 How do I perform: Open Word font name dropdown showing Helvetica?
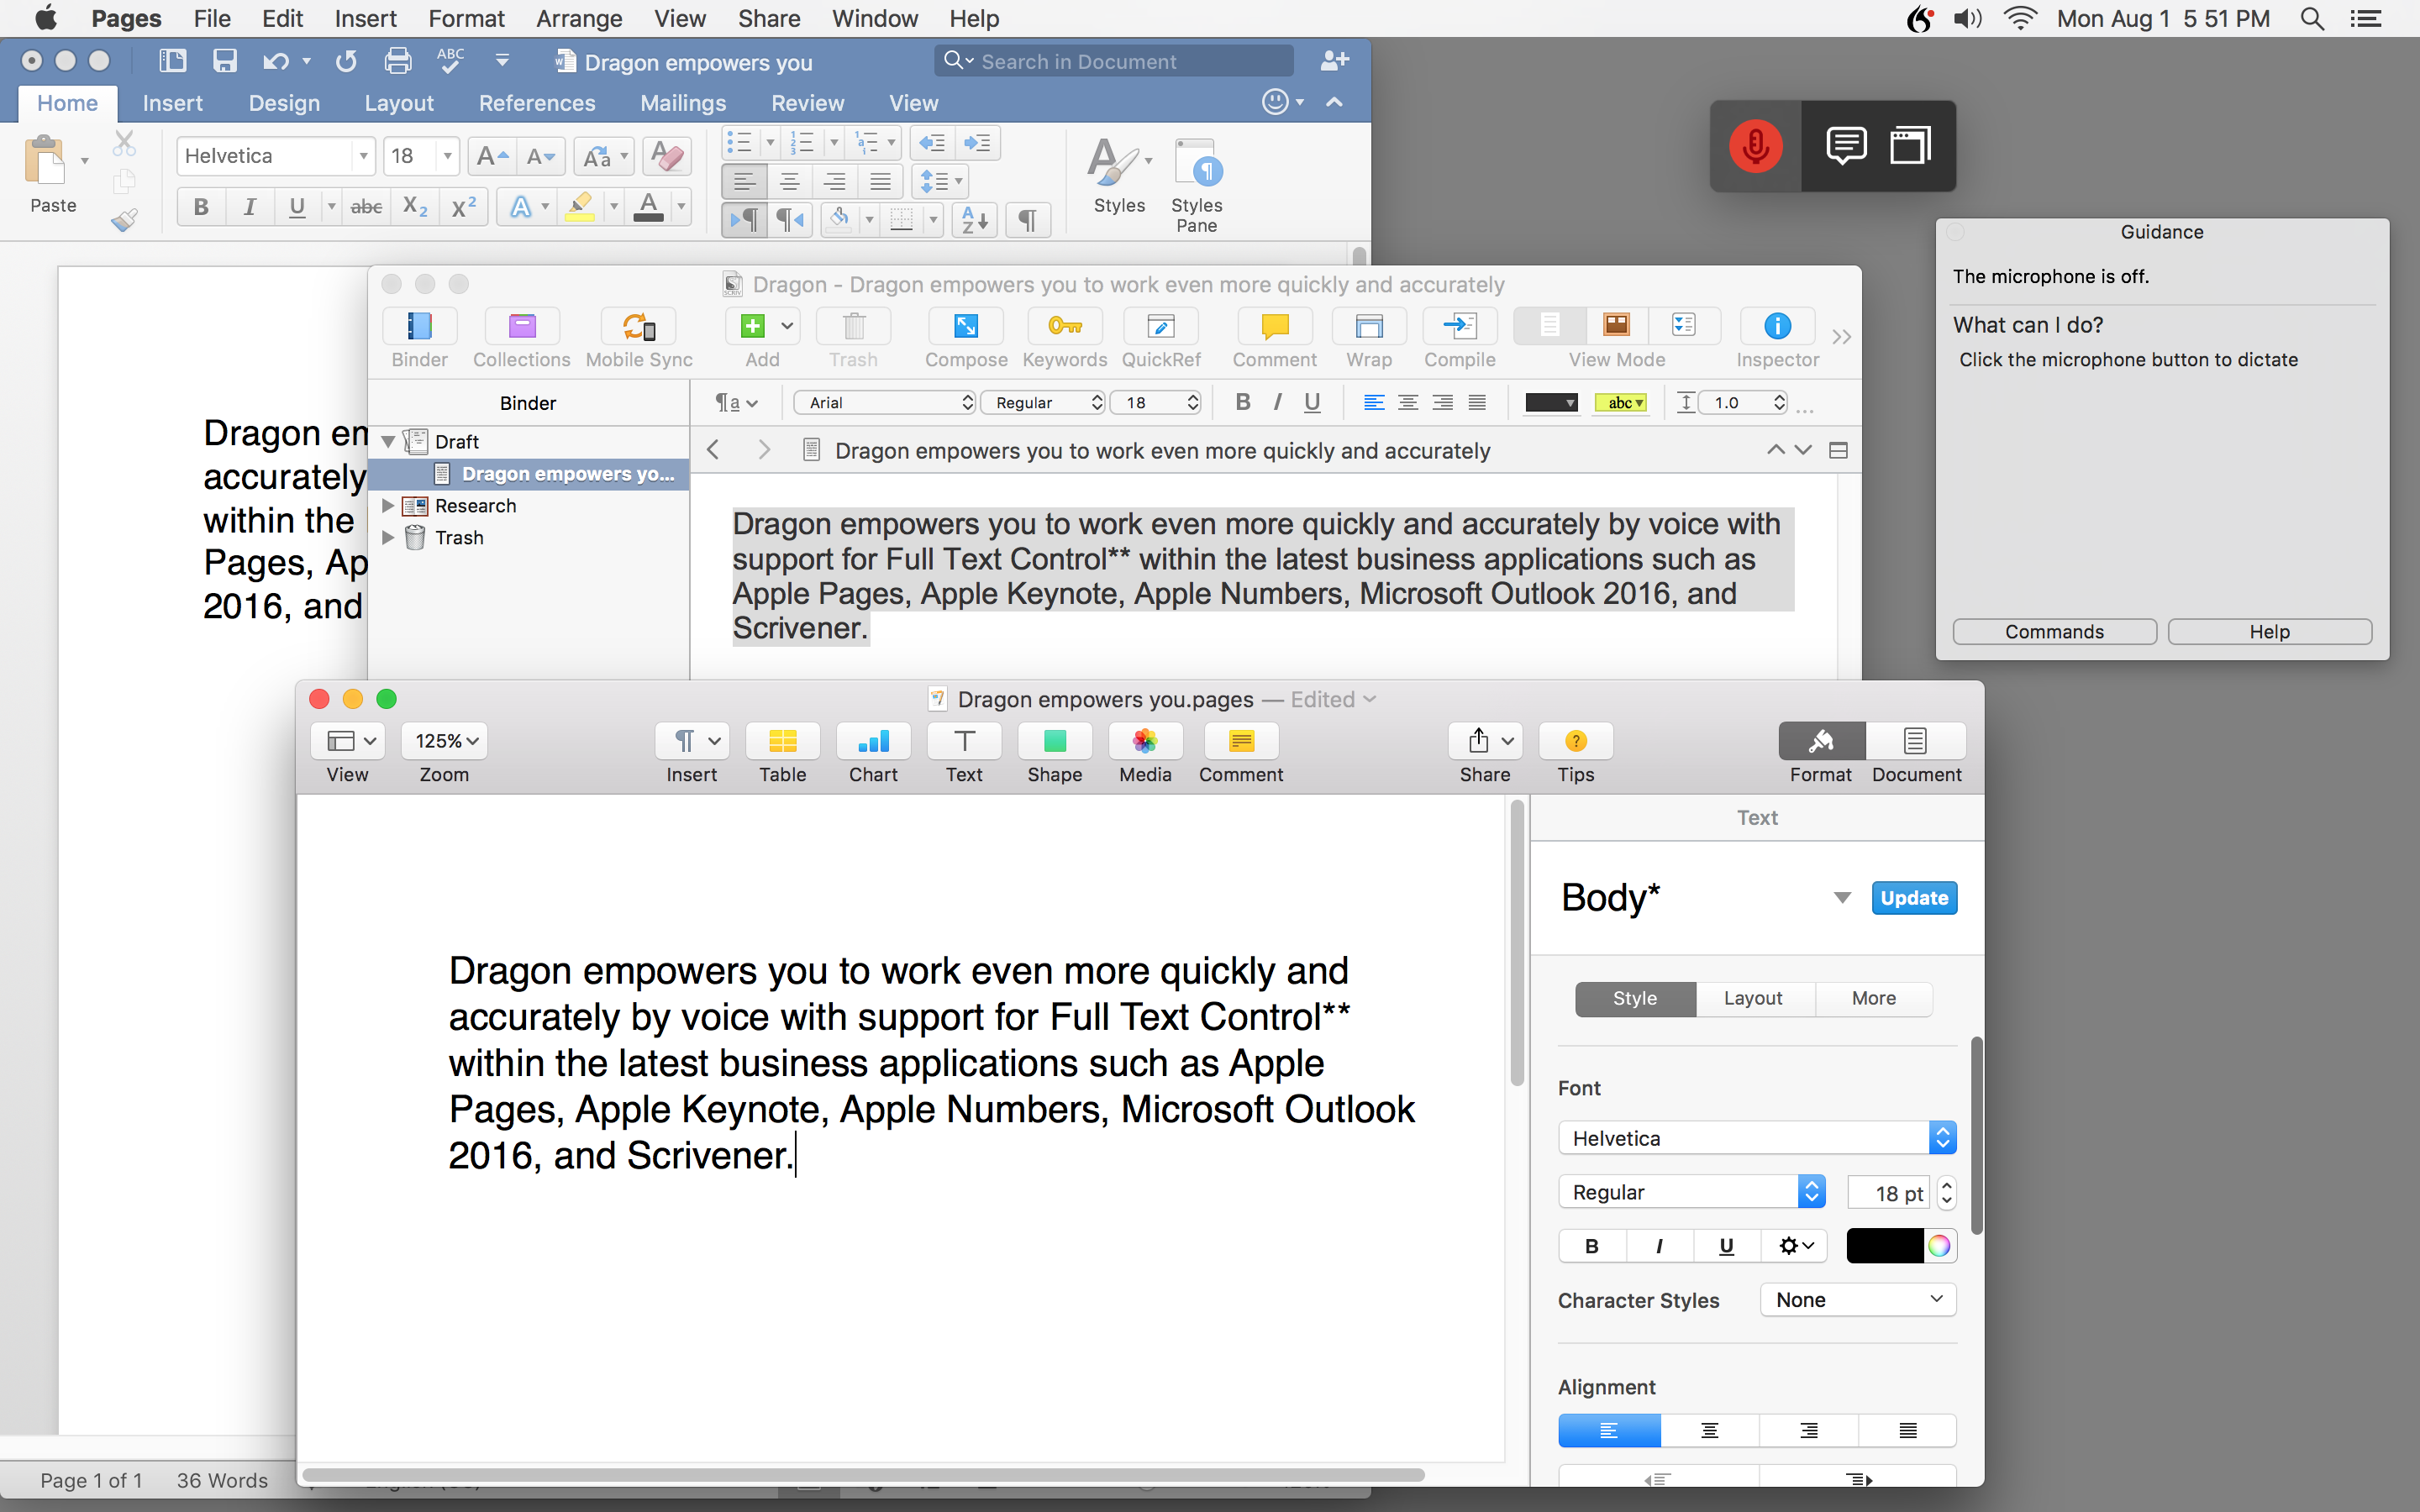[363, 156]
